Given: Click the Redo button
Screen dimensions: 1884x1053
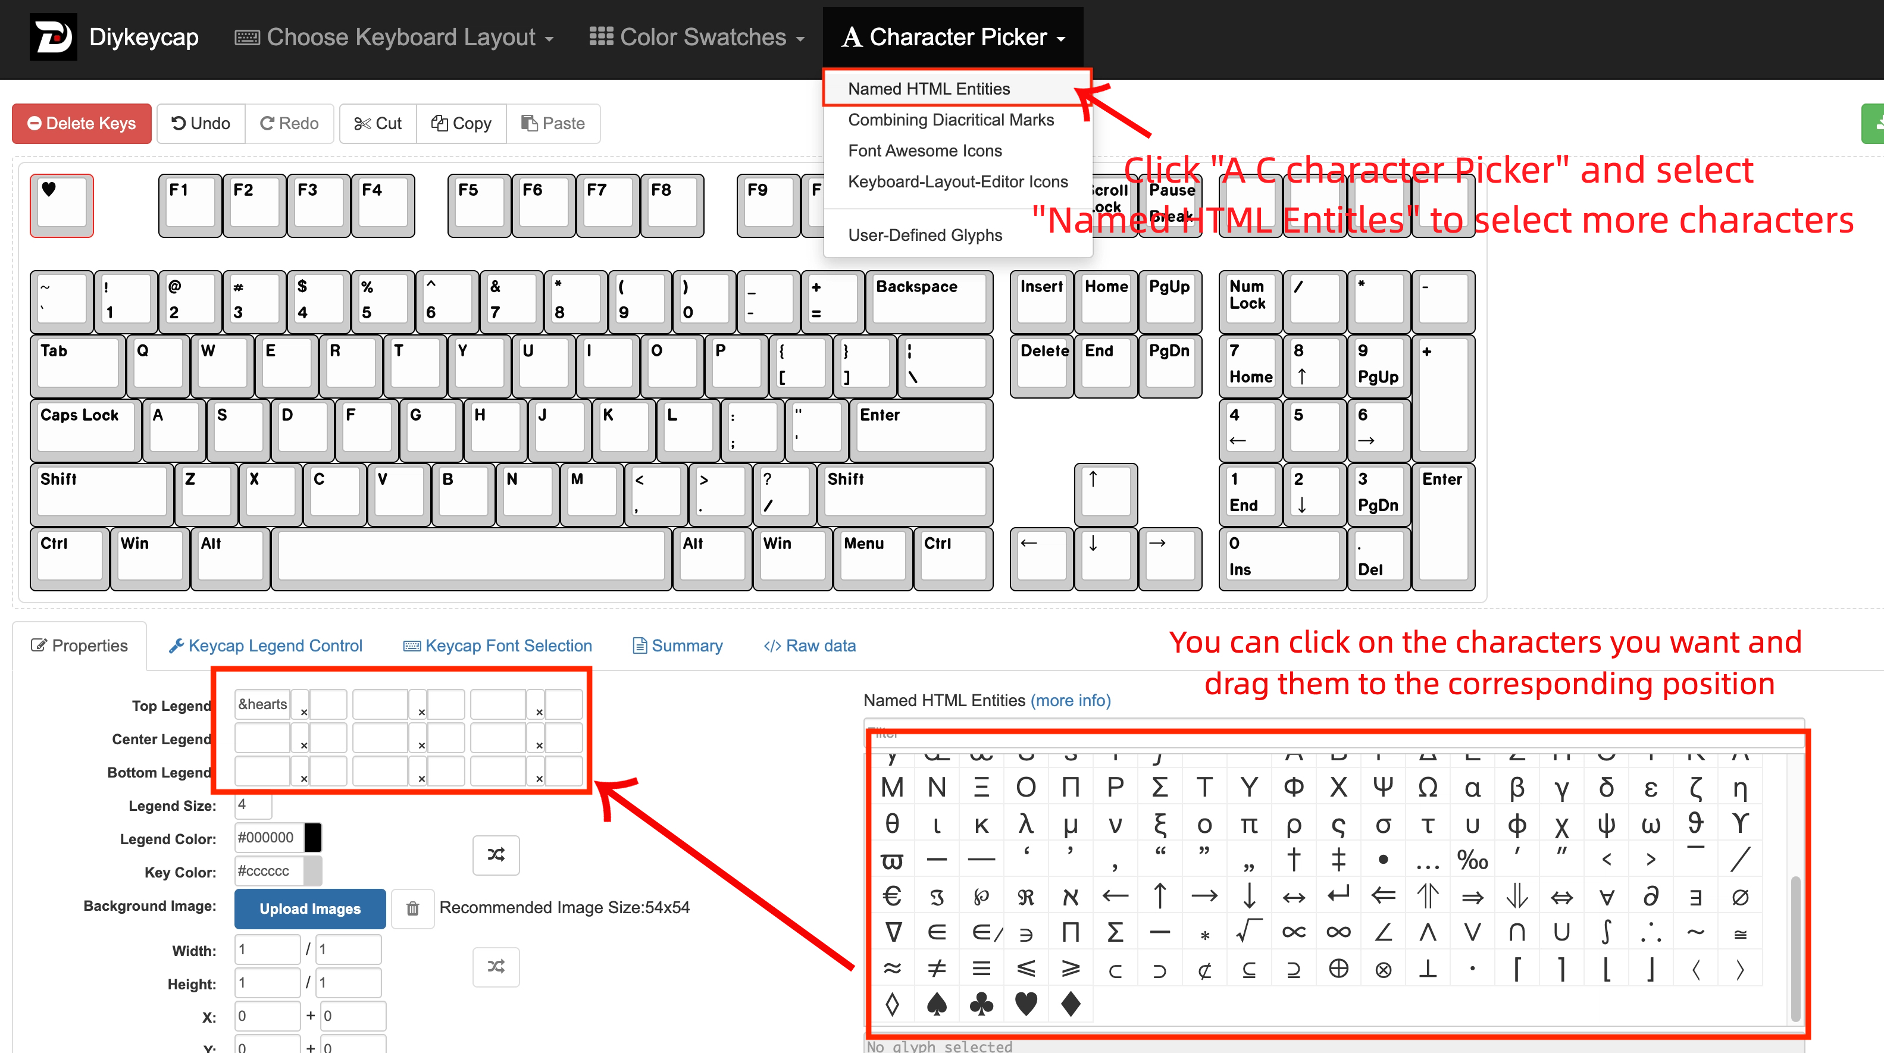Looking at the screenshot, I should click(290, 124).
